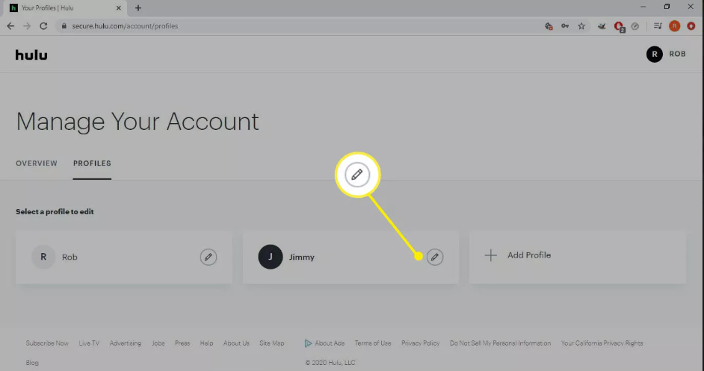
Task: Click the J avatar on Jimmy's card
Action: tap(271, 257)
